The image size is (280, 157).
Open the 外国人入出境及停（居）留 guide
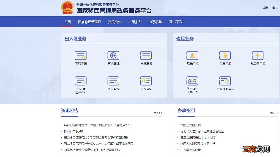[198, 144]
